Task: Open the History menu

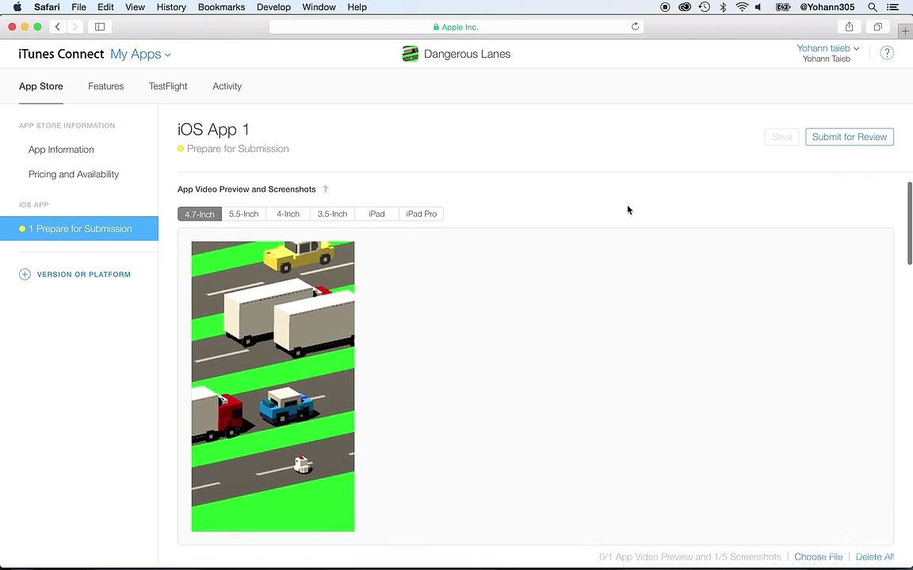Action: pyautogui.click(x=171, y=7)
